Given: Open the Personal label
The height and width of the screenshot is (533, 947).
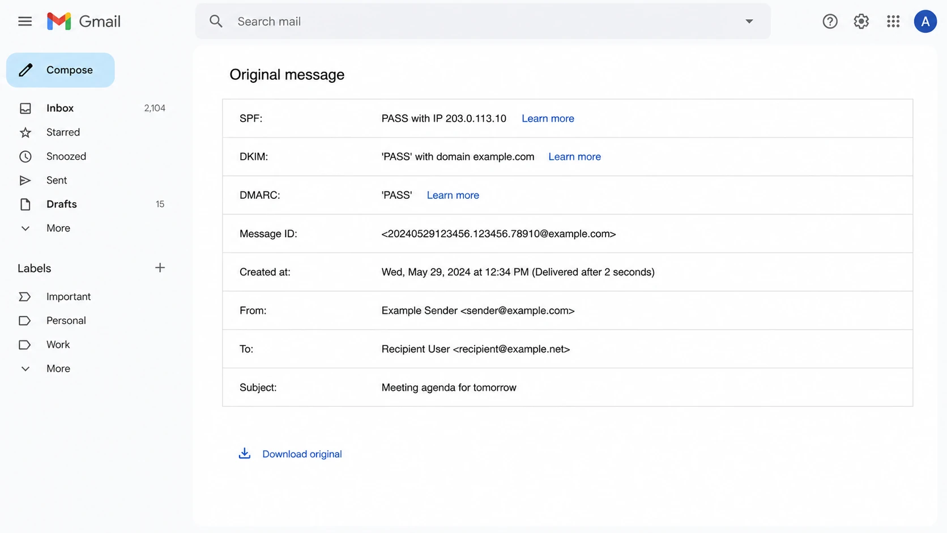Looking at the screenshot, I should [x=66, y=321].
